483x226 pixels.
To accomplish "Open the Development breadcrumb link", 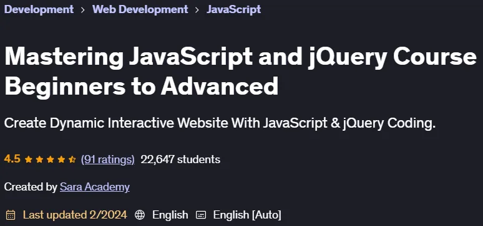I will click(39, 9).
